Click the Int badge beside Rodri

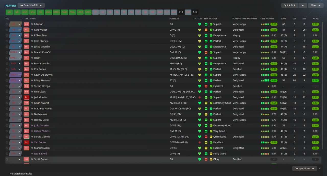pyautogui.click(x=26, y=58)
